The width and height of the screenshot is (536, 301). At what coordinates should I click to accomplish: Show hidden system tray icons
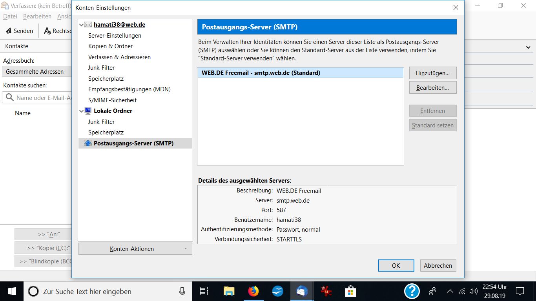[450, 291]
